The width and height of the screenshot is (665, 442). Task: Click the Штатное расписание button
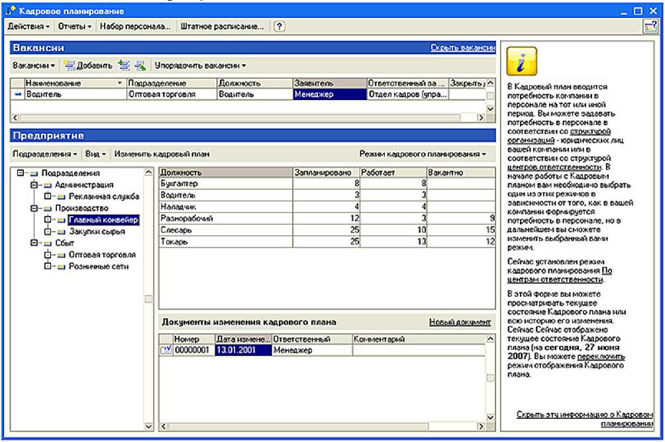click(222, 27)
